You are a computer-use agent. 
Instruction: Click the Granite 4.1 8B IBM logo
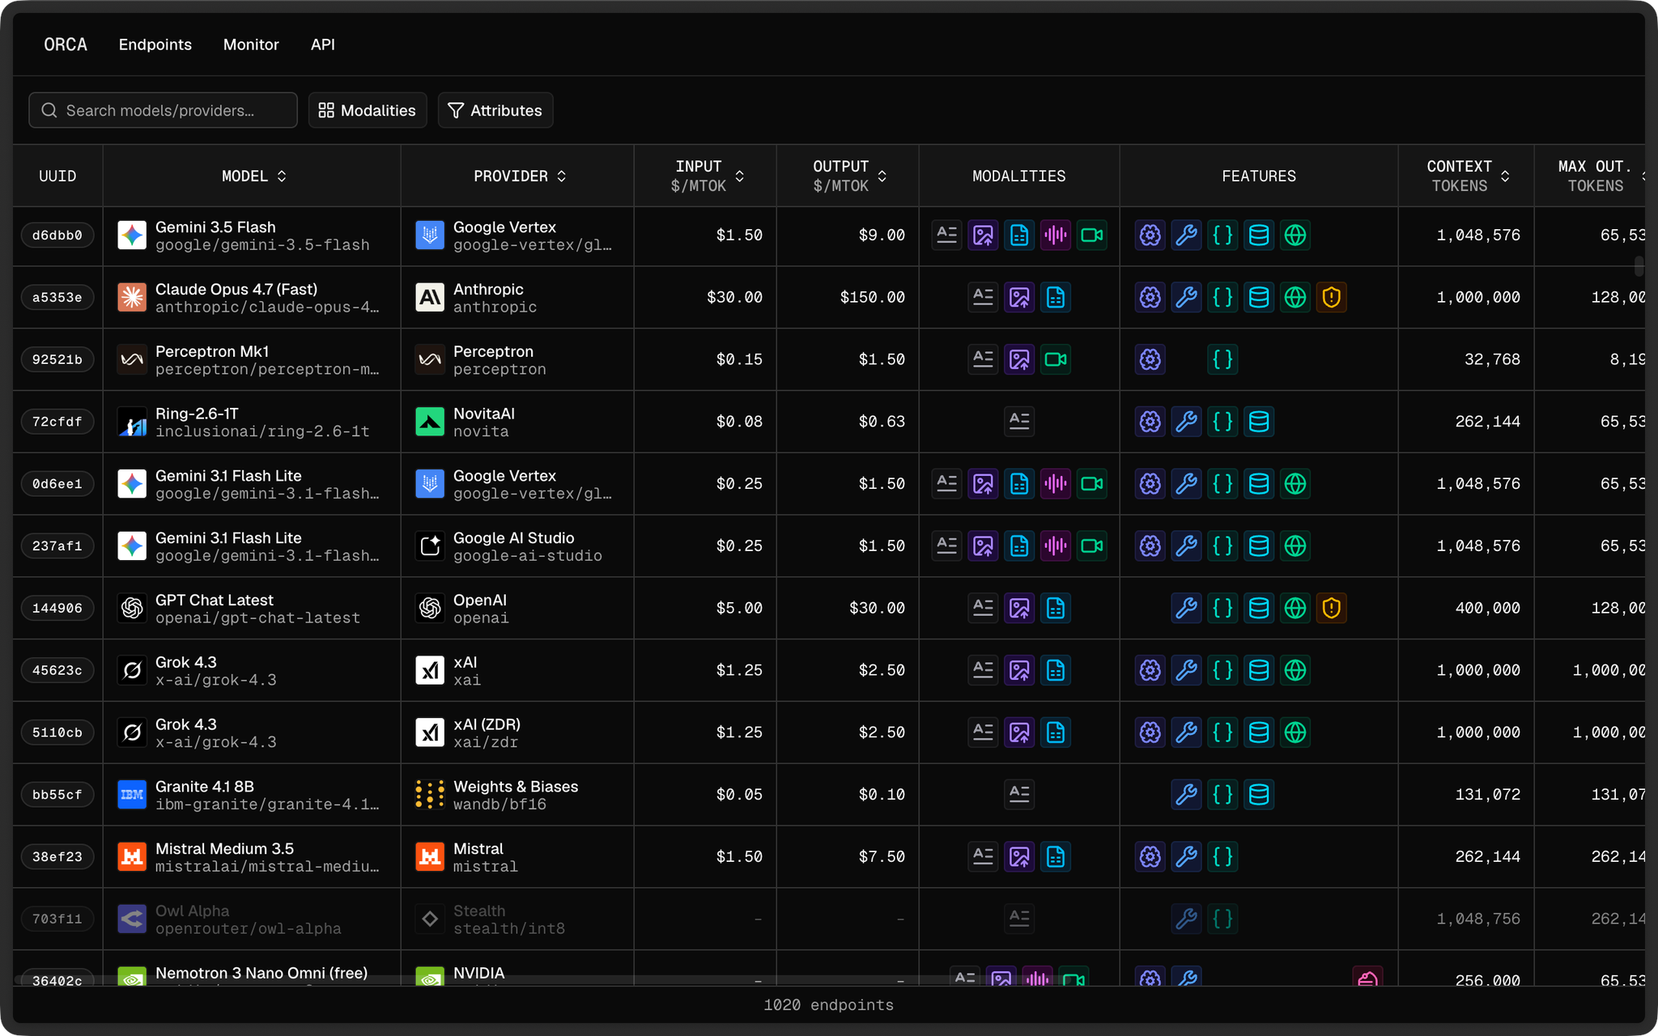coord(132,795)
